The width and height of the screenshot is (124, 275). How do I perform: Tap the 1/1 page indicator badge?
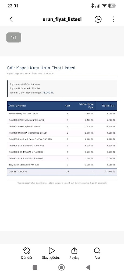click(x=14, y=37)
